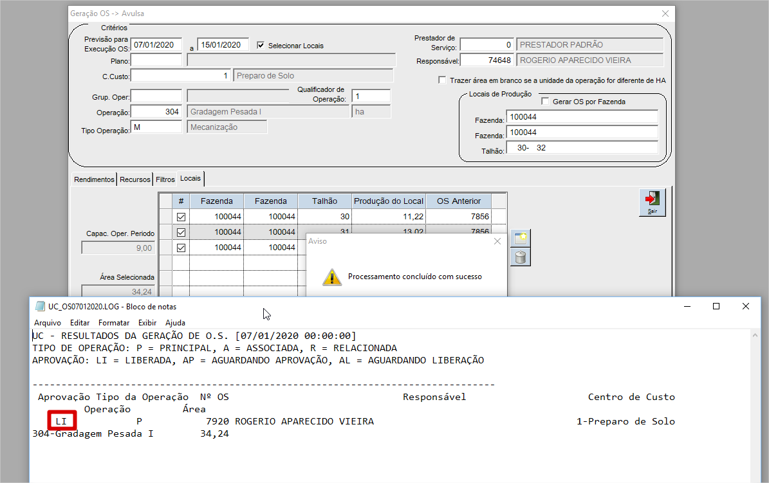Click the Talhão column header
The image size is (769, 483).
point(325,201)
